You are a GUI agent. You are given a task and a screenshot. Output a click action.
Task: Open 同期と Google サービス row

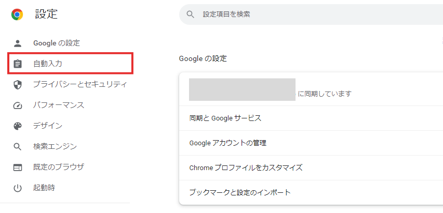coord(311,118)
